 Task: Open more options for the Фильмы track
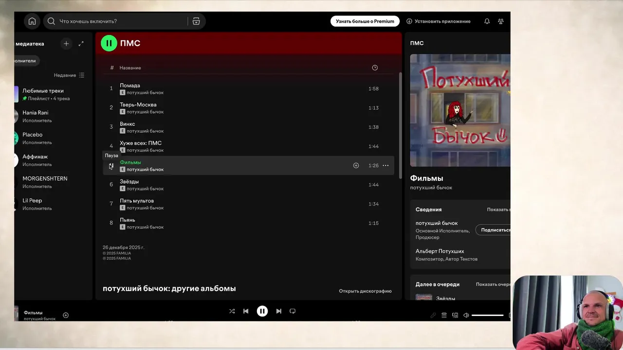pyautogui.click(x=385, y=166)
